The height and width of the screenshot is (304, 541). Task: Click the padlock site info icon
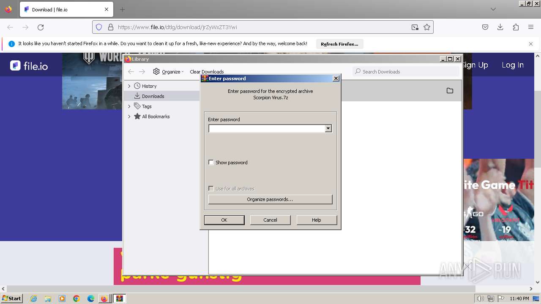coord(111,27)
